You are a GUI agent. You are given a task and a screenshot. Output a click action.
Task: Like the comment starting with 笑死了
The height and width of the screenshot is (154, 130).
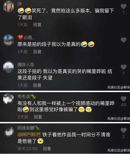(x=124, y=6)
